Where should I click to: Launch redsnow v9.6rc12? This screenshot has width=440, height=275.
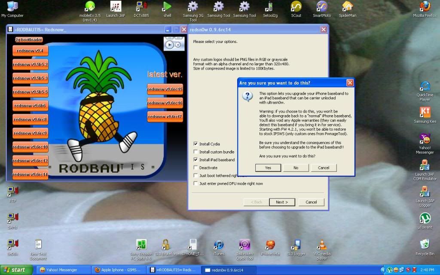30,161
